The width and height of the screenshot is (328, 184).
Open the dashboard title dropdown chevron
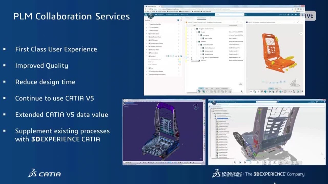point(187,15)
